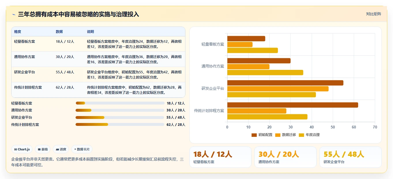The image size is (393, 179).
Task: Select the Chart.js chip
Action: tap(22, 149)
